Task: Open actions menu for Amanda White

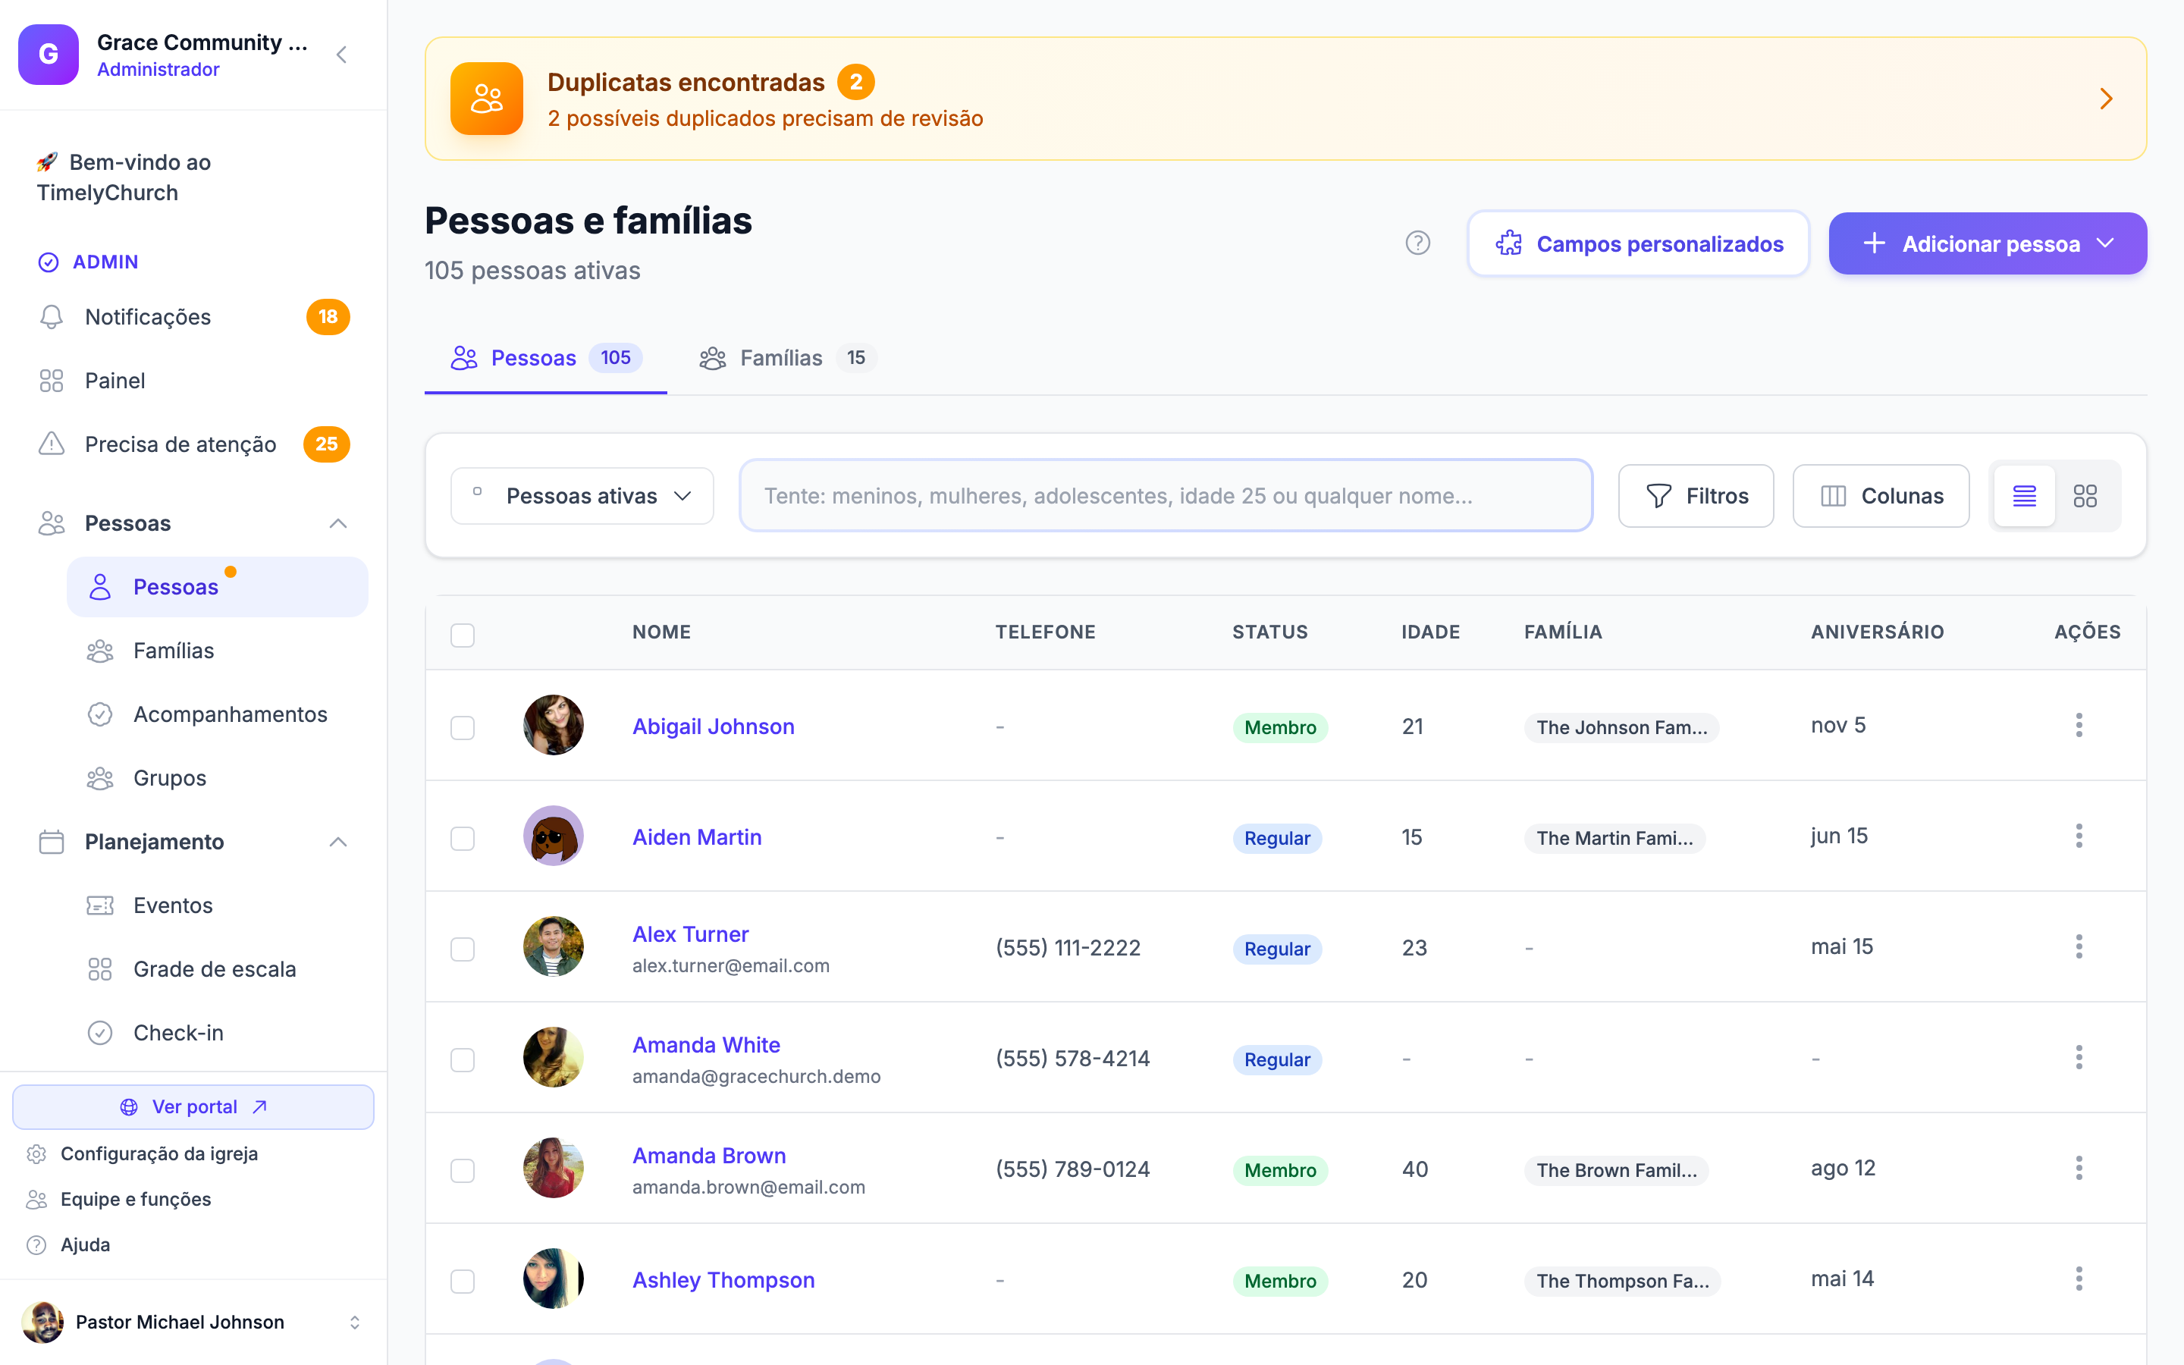Action: pyautogui.click(x=2079, y=1057)
